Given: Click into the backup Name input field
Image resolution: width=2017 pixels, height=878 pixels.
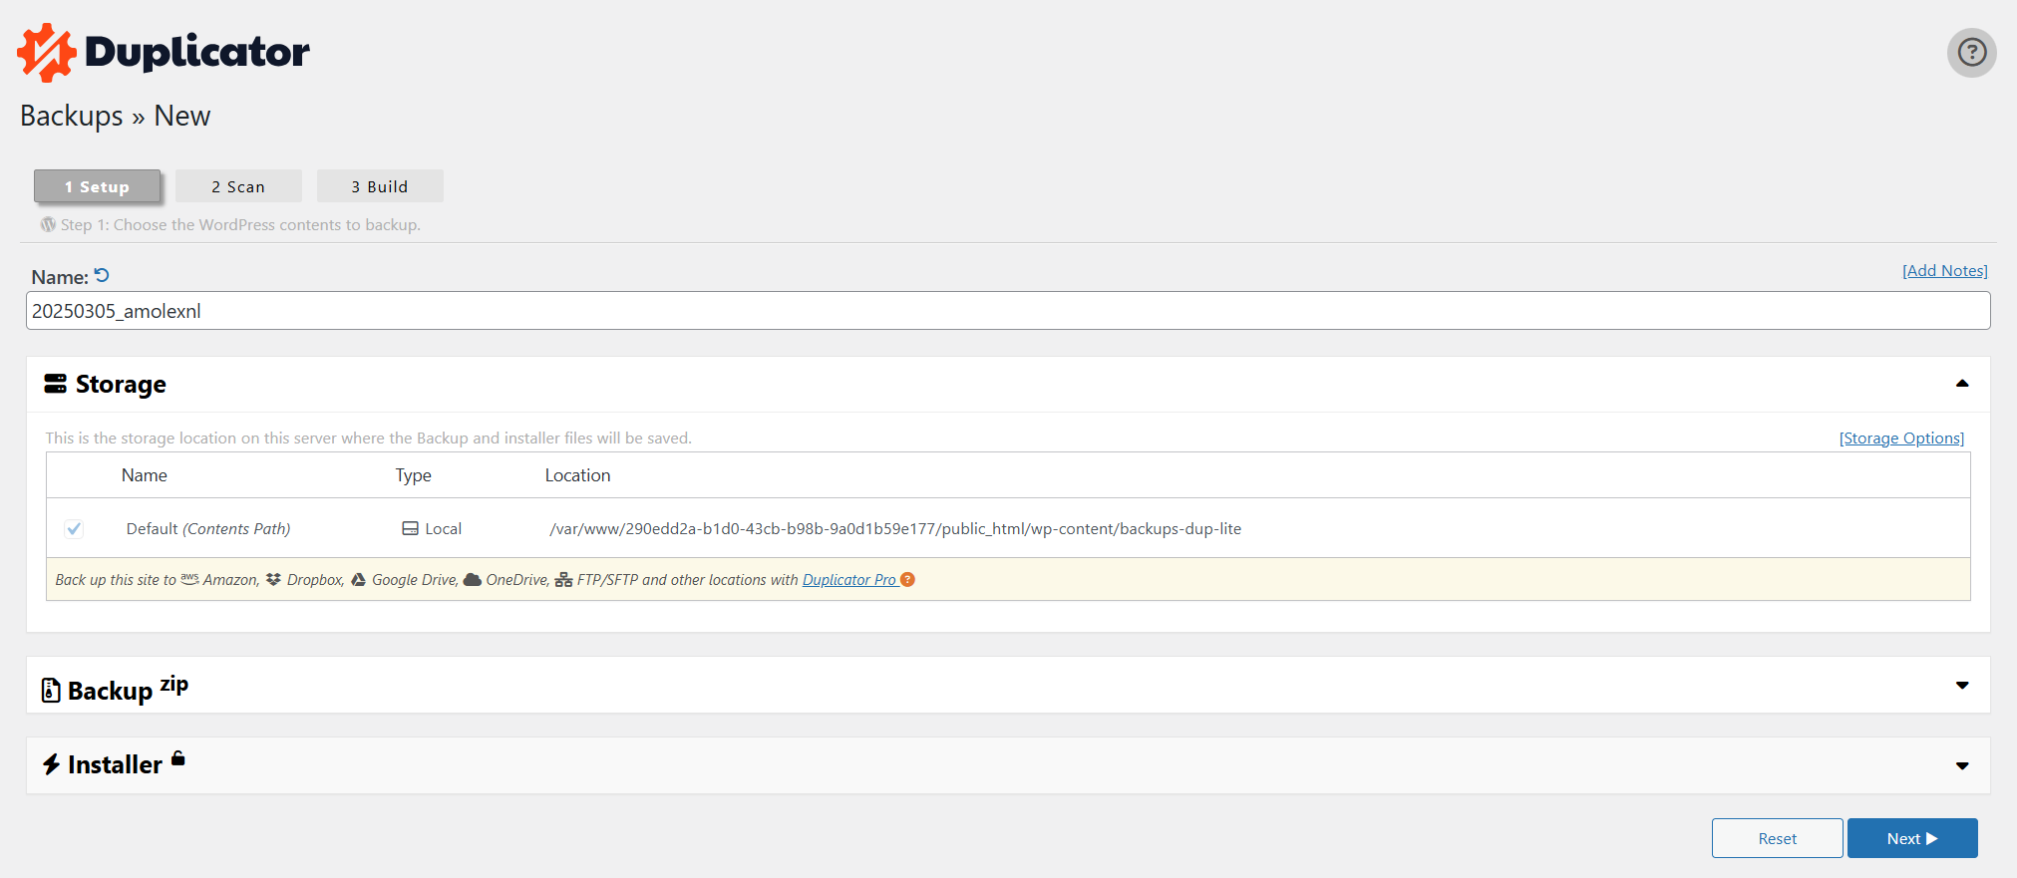Looking at the screenshot, I should point(1008,311).
